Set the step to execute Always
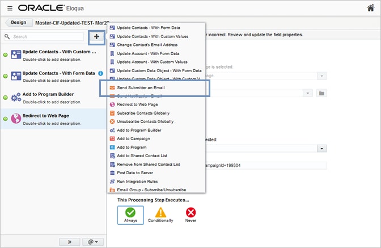This screenshot has height=248, width=381. [130, 215]
